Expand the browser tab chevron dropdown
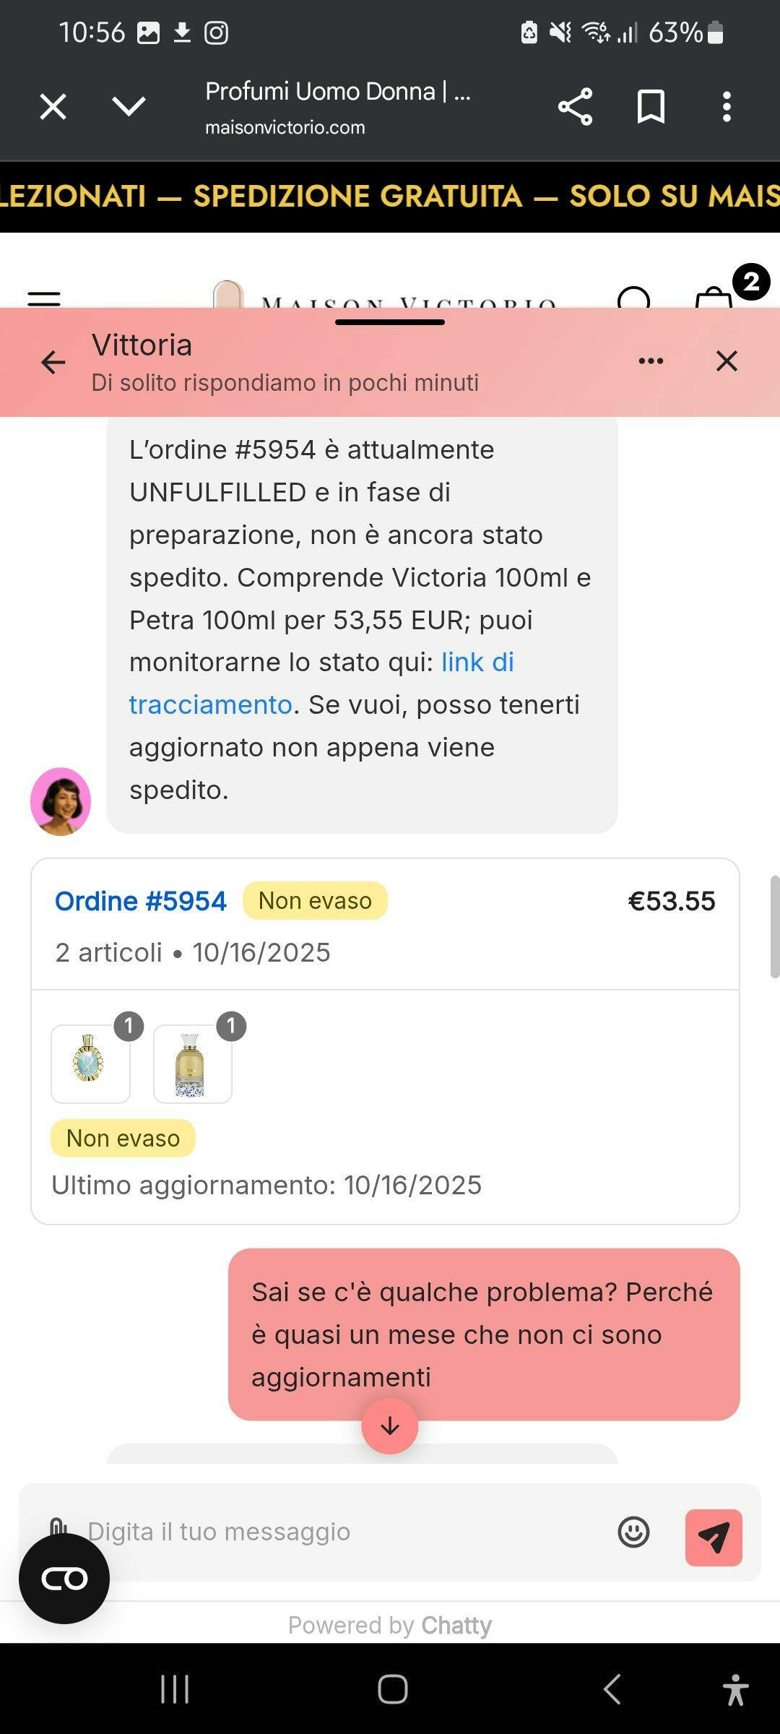Viewport: 780px width, 1734px height. (129, 107)
